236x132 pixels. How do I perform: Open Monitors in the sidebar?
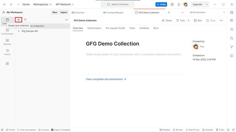pyautogui.click(x=7, y=42)
